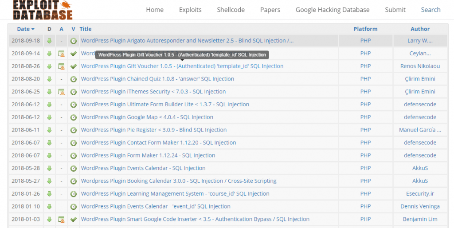Download exploit dated 2018-09-18
Viewport: 454px width, 228px height.
[49, 41]
